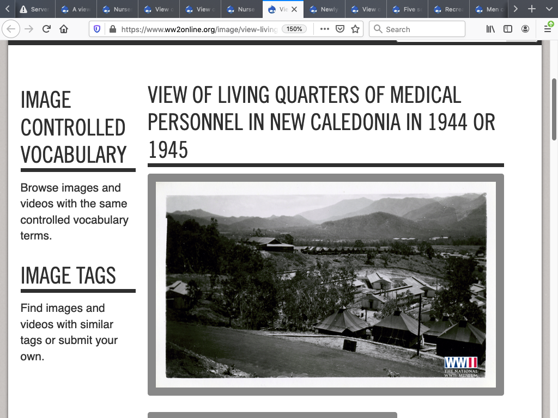Save page to Pocket
The height and width of the screenshot is (418, 558).
tap(340, 29)
